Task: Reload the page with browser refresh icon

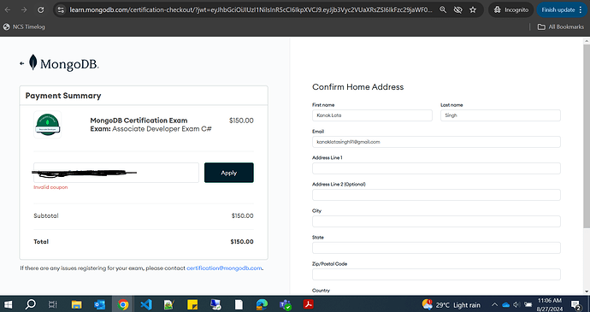Action: click(41, 10)
